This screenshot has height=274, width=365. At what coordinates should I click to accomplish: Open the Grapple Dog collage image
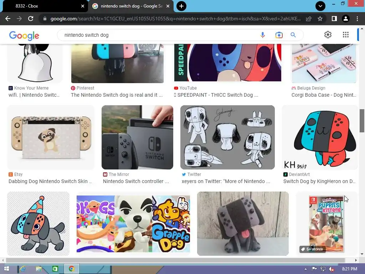coord(133,224)
